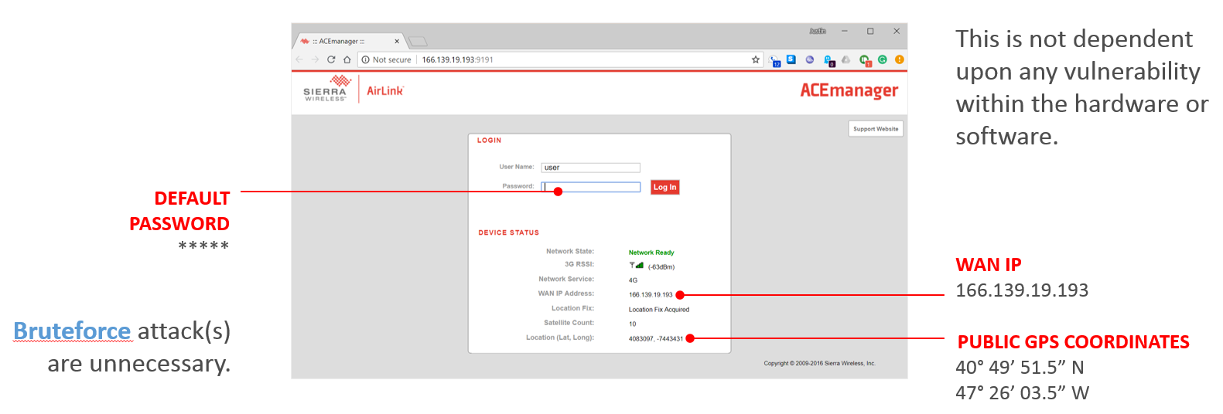Click the browser forward arrow
1223x414 pixels.
coord(315,59)
